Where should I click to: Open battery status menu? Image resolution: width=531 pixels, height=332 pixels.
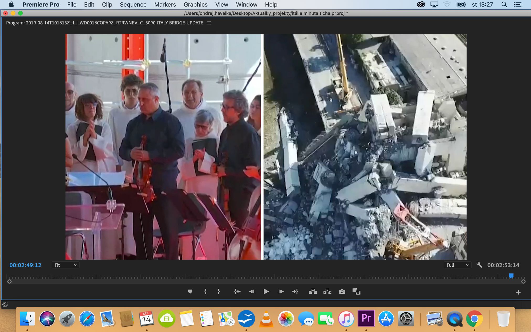461,4
